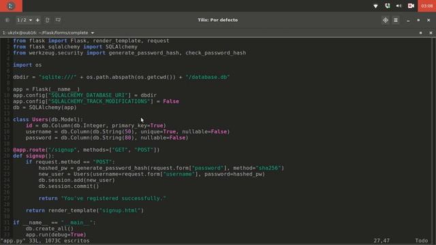Click 'app = Flask(__name__)' line

[46, 89]
